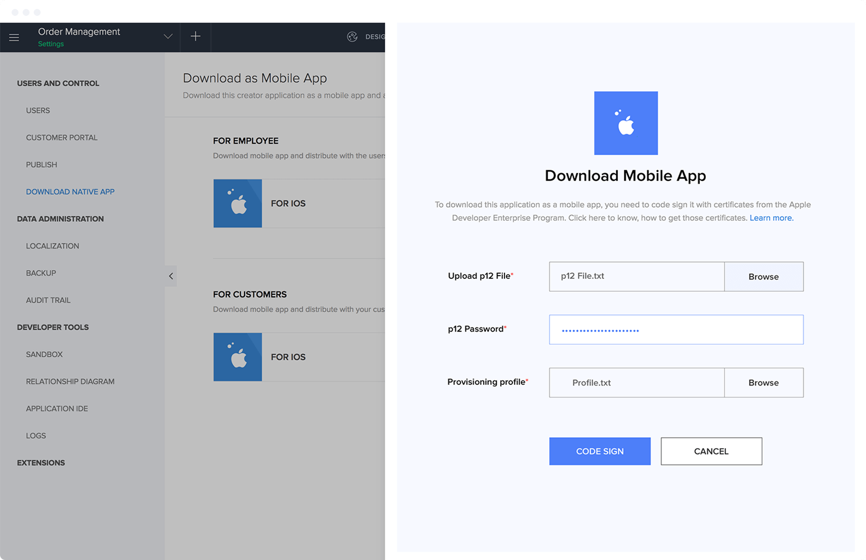The height and width of the screenshot is (560, 866).
Task: Click the Profile.txt provisioning field
Action: 637,382
